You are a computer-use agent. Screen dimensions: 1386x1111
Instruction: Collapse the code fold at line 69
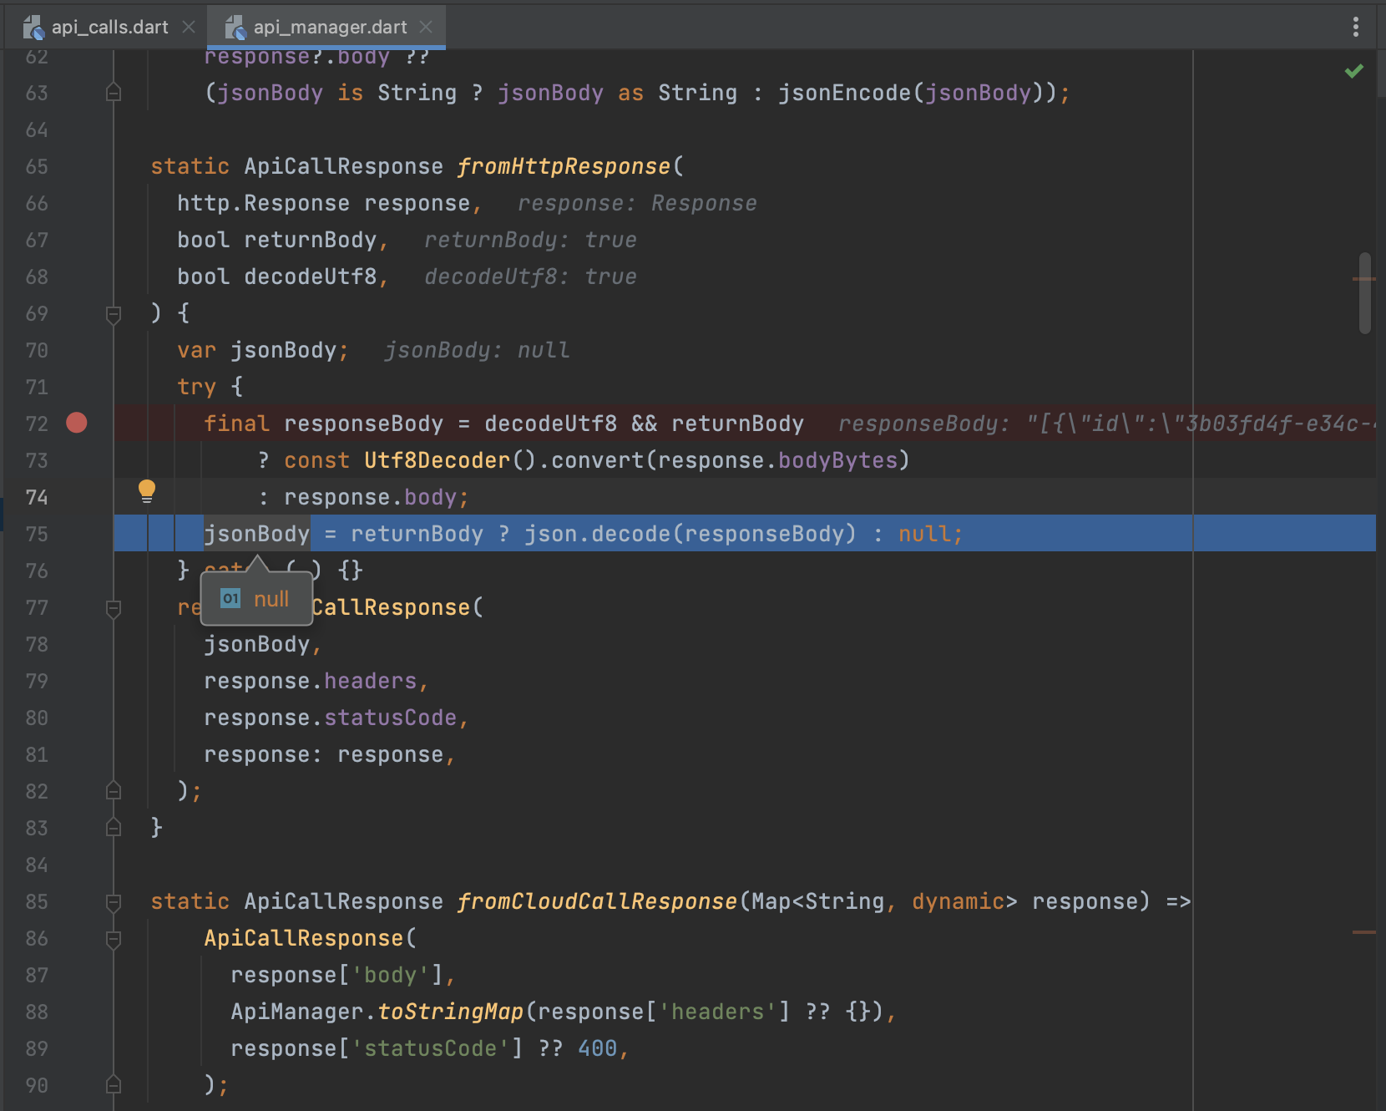click(x=114, y=314)
